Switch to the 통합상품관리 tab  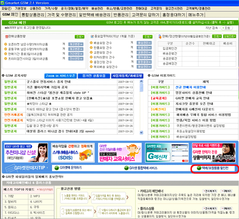(x=33, y=15)
